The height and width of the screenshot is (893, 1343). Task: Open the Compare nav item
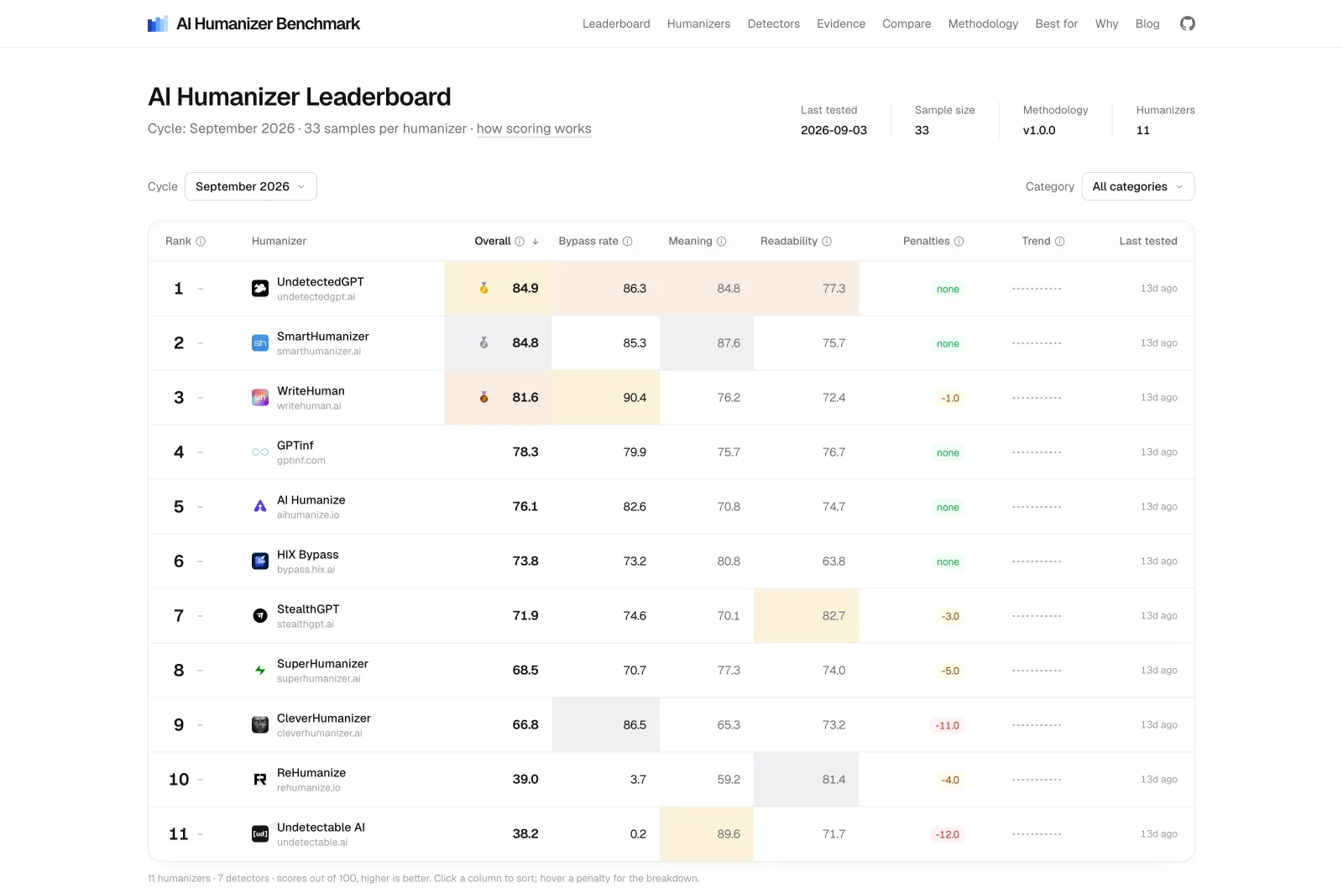[907, 23]
